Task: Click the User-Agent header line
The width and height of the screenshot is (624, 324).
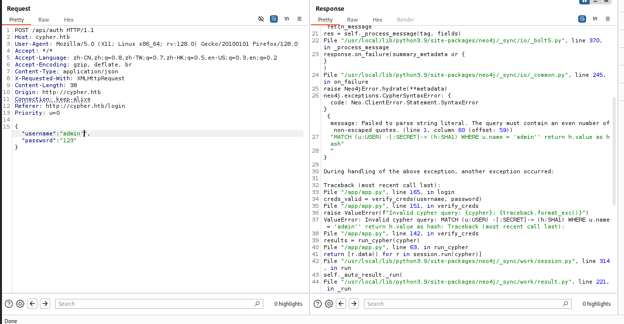Action: click(x=156, y=44)
